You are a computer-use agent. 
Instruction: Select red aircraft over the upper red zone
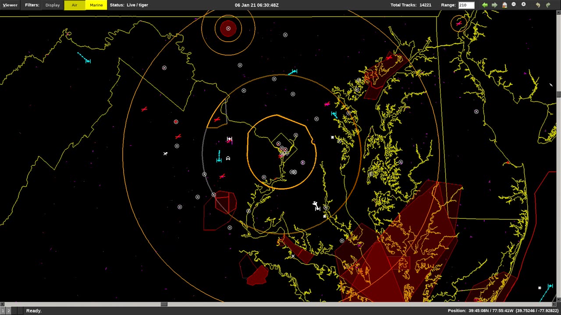click(389, 57)
